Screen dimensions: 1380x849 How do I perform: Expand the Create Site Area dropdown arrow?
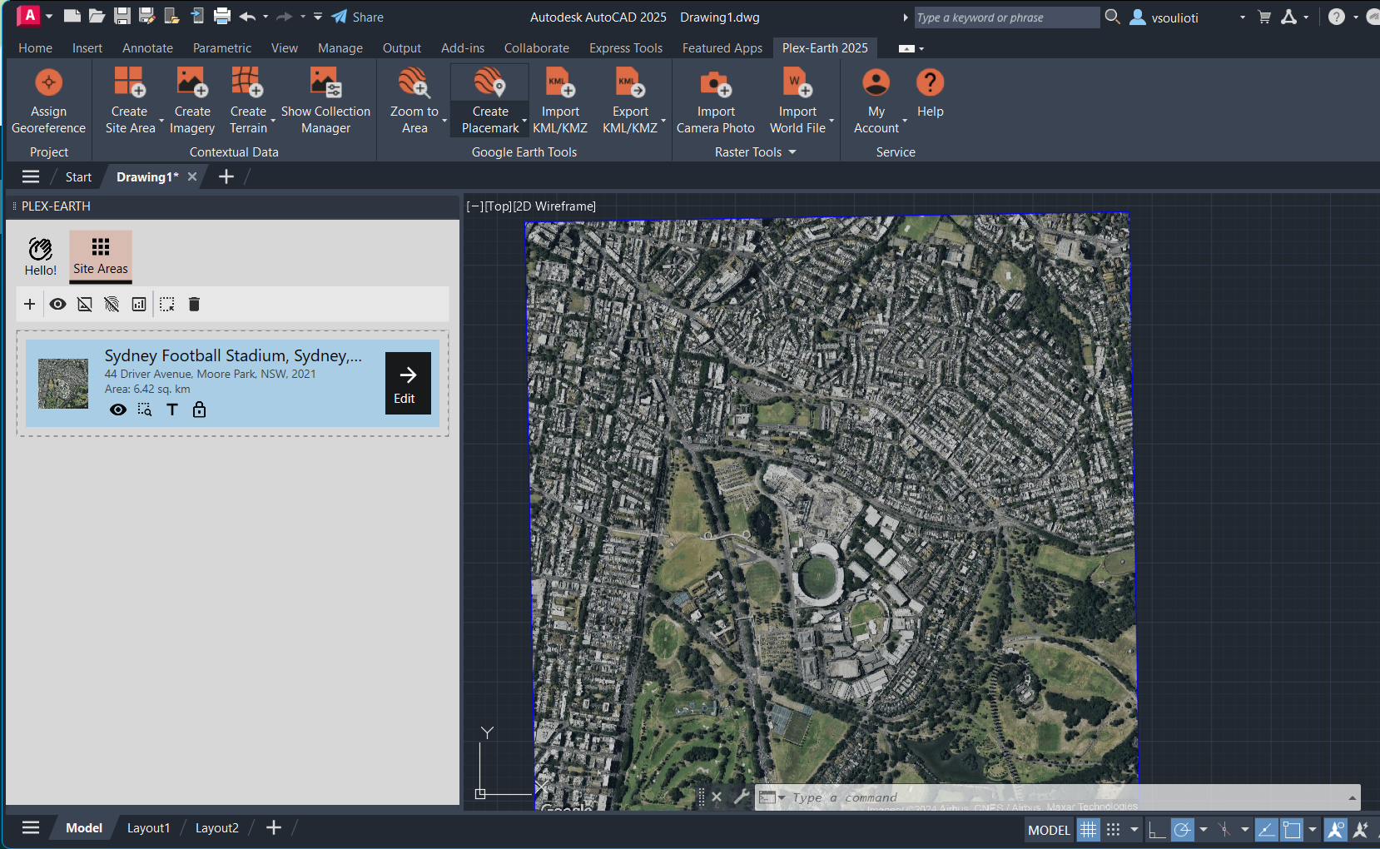tap(161, 122)
